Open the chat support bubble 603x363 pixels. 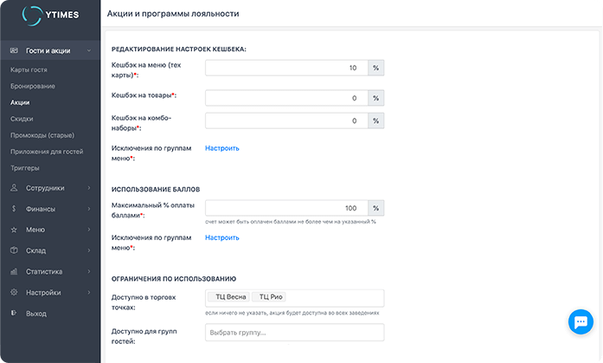tap(579, 321)
